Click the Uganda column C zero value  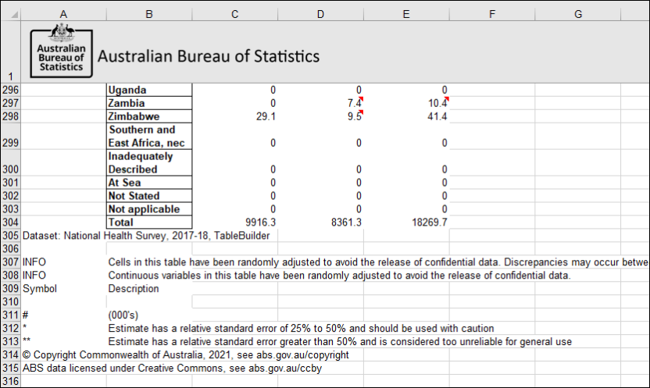click(234, 90)
